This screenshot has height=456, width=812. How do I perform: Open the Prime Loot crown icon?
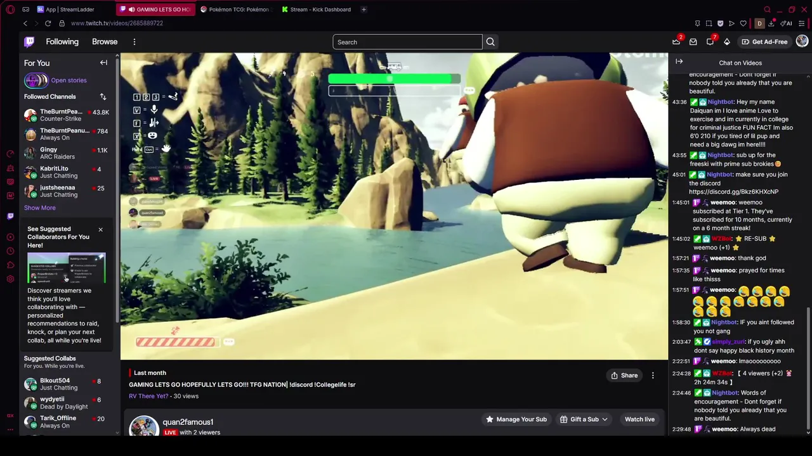pyautogui.click(x=676, y=42)
